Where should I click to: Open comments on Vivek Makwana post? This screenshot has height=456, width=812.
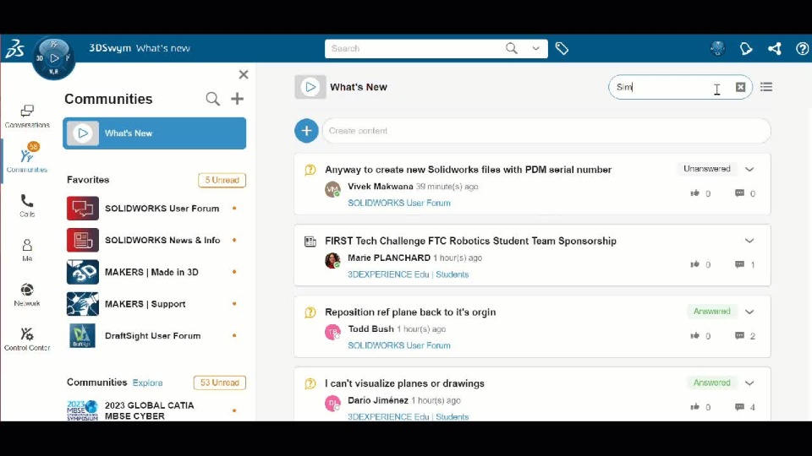(739, 193)
